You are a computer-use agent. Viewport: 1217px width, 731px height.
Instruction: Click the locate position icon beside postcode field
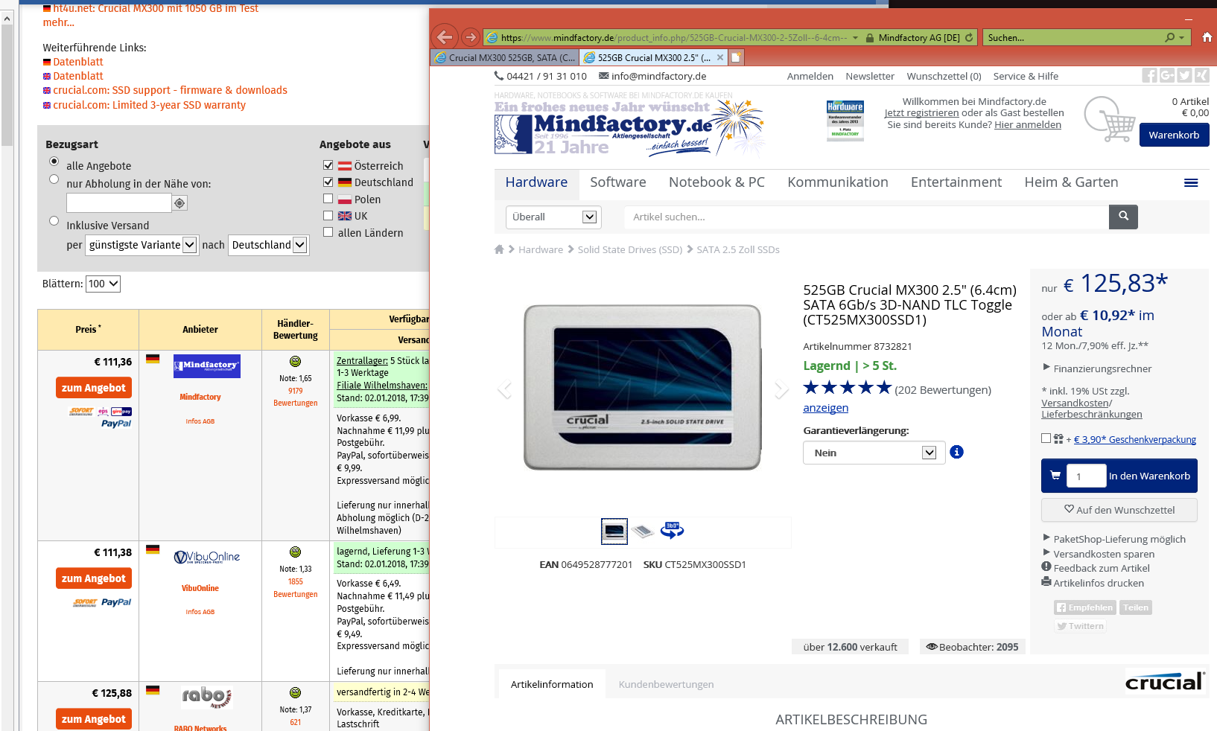point(179,203)
